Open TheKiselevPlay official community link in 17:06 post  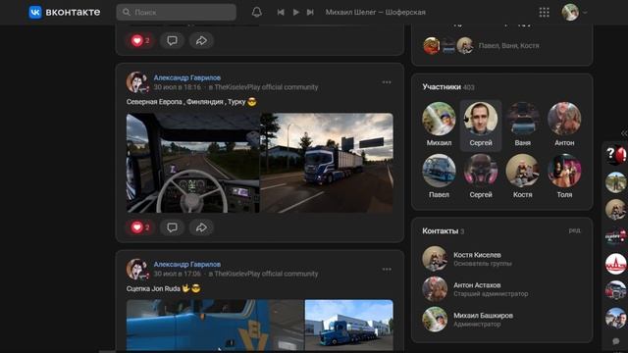(x=266, y=274)
